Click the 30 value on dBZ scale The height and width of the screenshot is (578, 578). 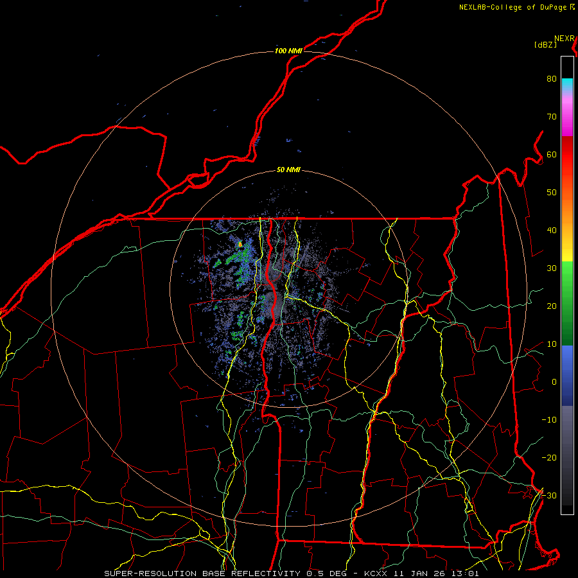coord(552,268)
